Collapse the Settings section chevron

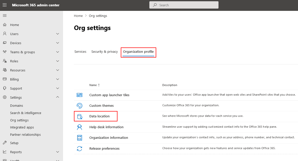pyautogui.click(x=57, y=97)
